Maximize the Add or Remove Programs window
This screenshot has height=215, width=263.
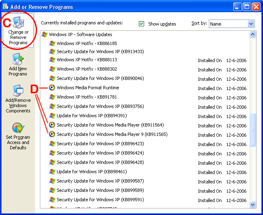(x=247, y=7)
